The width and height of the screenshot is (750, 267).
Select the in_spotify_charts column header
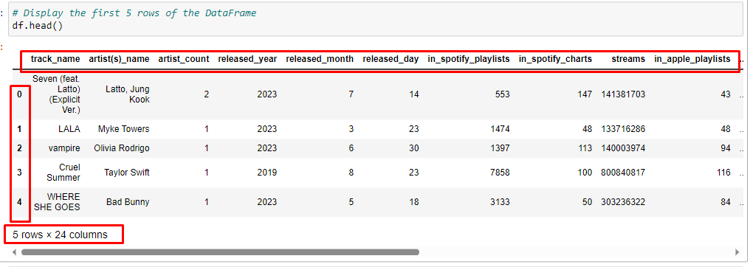[x=555, y=59]
